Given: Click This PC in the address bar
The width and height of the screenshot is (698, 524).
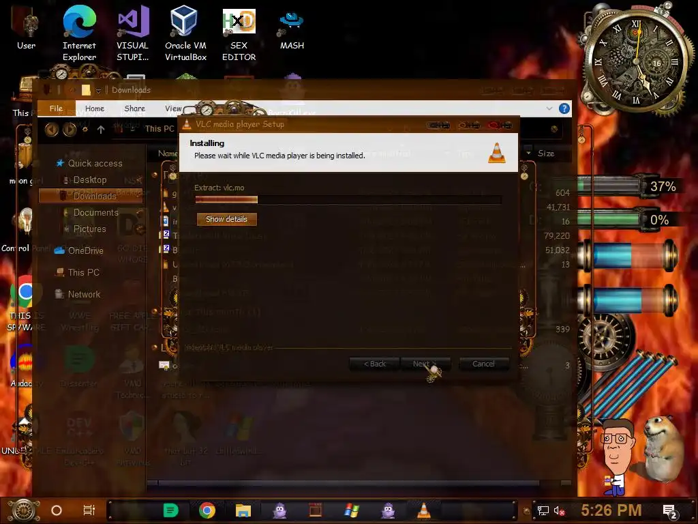Looking at the screenshot, I should tap(160, 129).
